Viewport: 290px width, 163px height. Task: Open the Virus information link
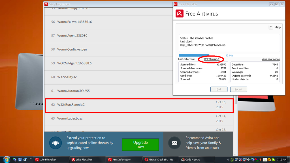tap(270, 59)
